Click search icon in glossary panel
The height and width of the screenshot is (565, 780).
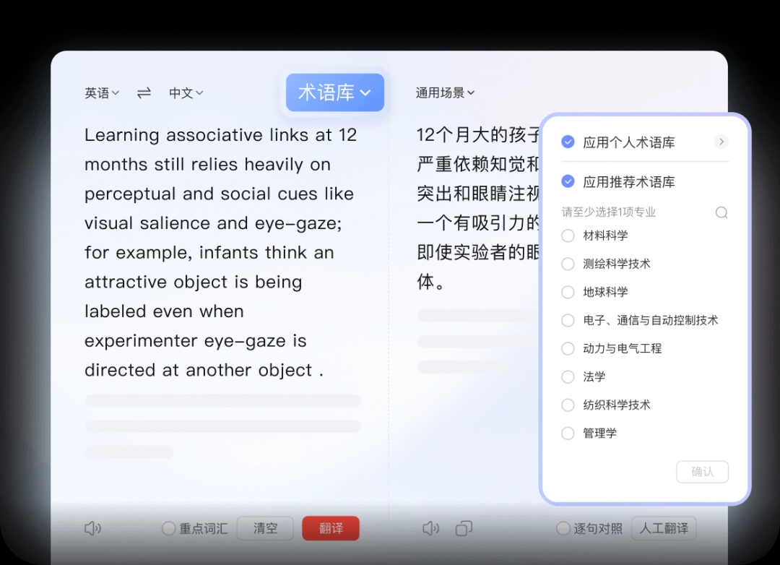click(x=721, y=212)
